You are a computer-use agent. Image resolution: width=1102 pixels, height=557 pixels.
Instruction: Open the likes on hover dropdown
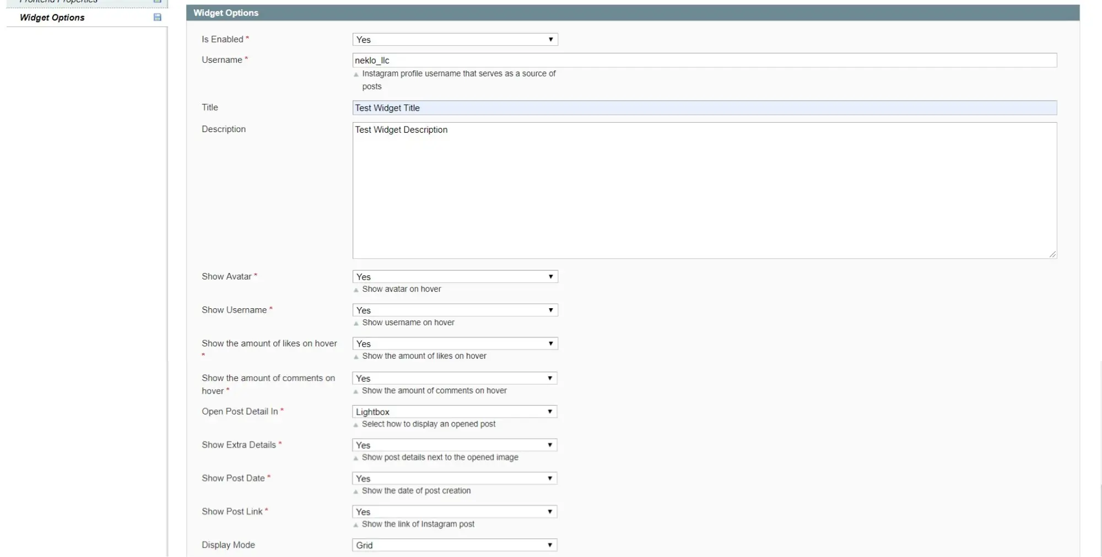[x=455, y=344]
